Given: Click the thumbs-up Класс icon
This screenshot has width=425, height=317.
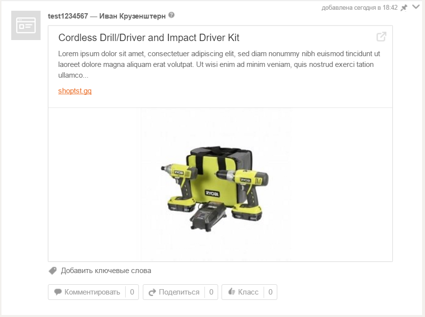Looking at the screenshot, I should pos(231,292).
